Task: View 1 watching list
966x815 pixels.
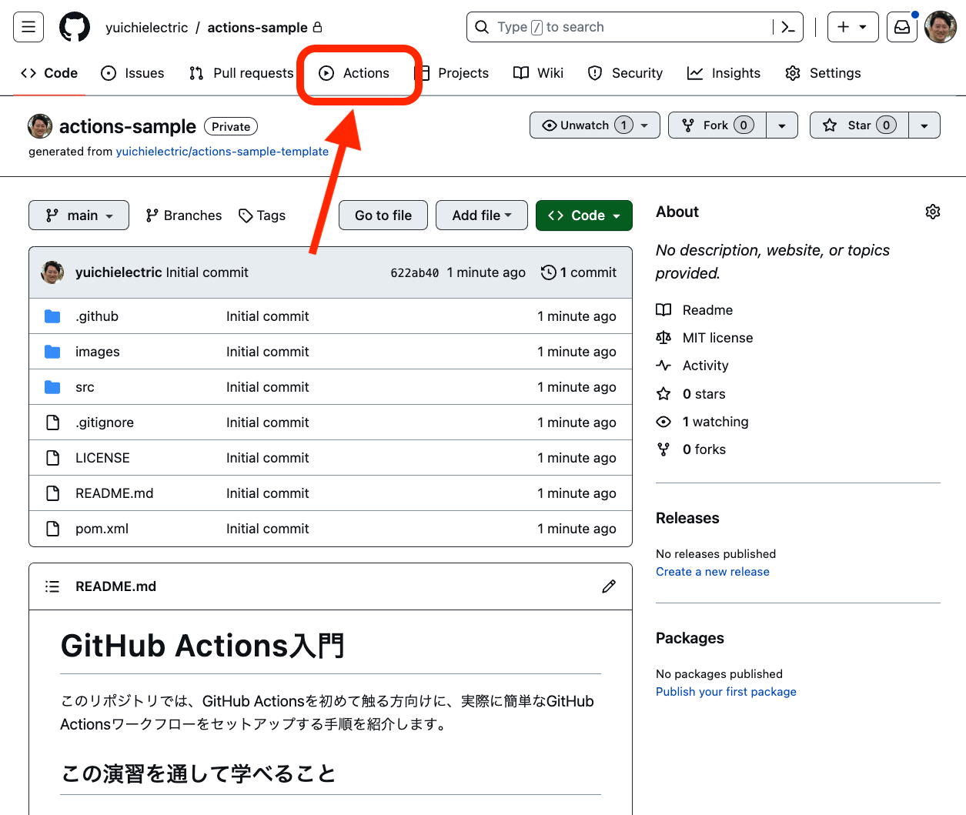Action: tap(702, 422)
